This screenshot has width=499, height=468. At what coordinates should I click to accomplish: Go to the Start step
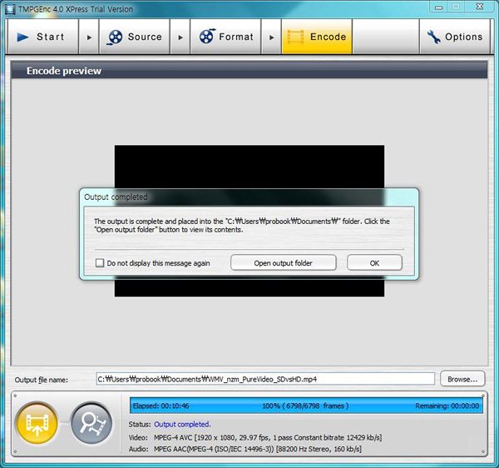tap(40, 37)
